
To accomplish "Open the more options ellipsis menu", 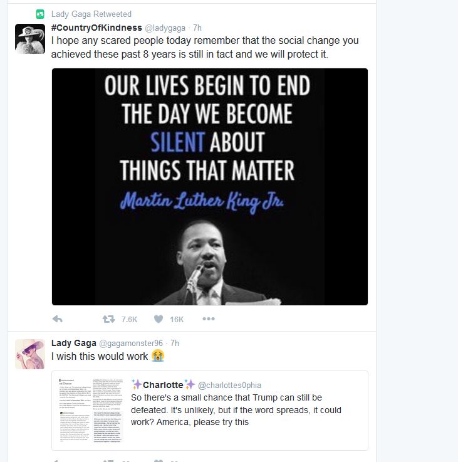I will coord(209,319).
